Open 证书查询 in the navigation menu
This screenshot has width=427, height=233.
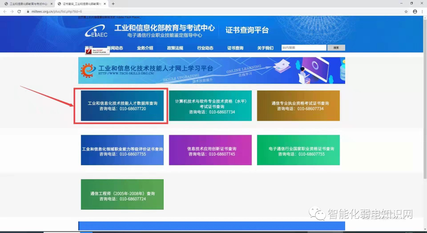pyautogui.click(x=235, y=48)
